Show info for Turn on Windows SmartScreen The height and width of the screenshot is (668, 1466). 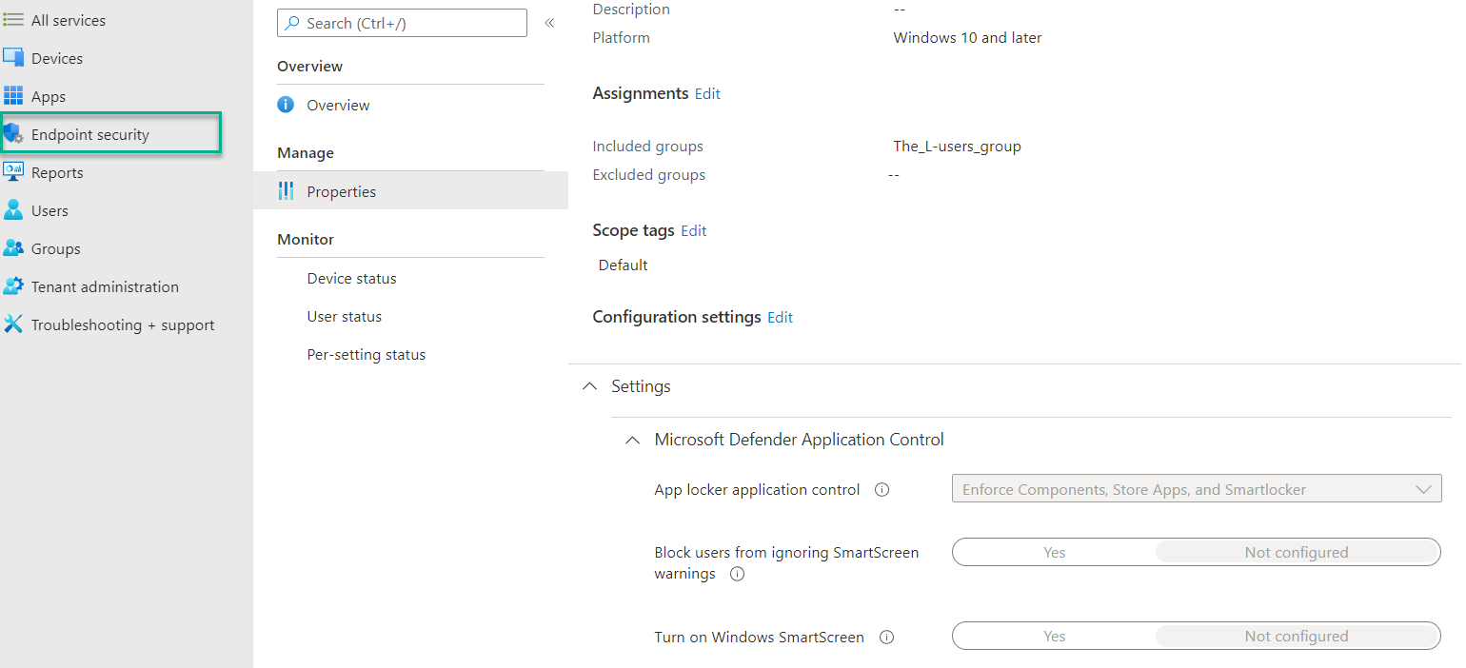886,638
